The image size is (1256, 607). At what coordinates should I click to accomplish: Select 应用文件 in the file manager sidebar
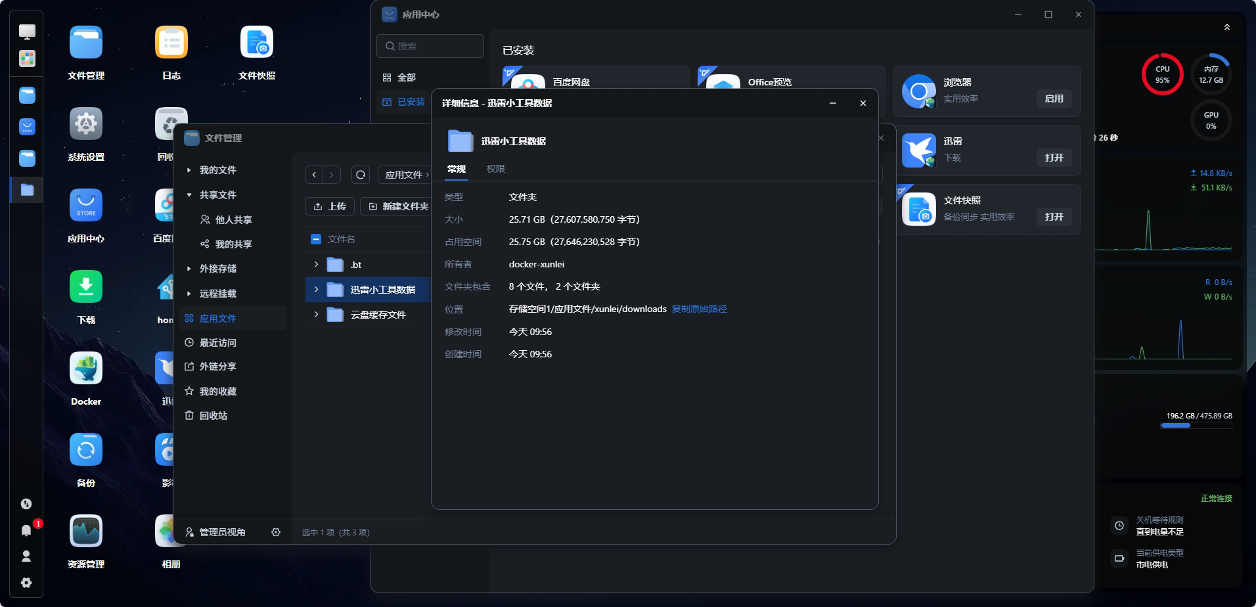[233, 319]
